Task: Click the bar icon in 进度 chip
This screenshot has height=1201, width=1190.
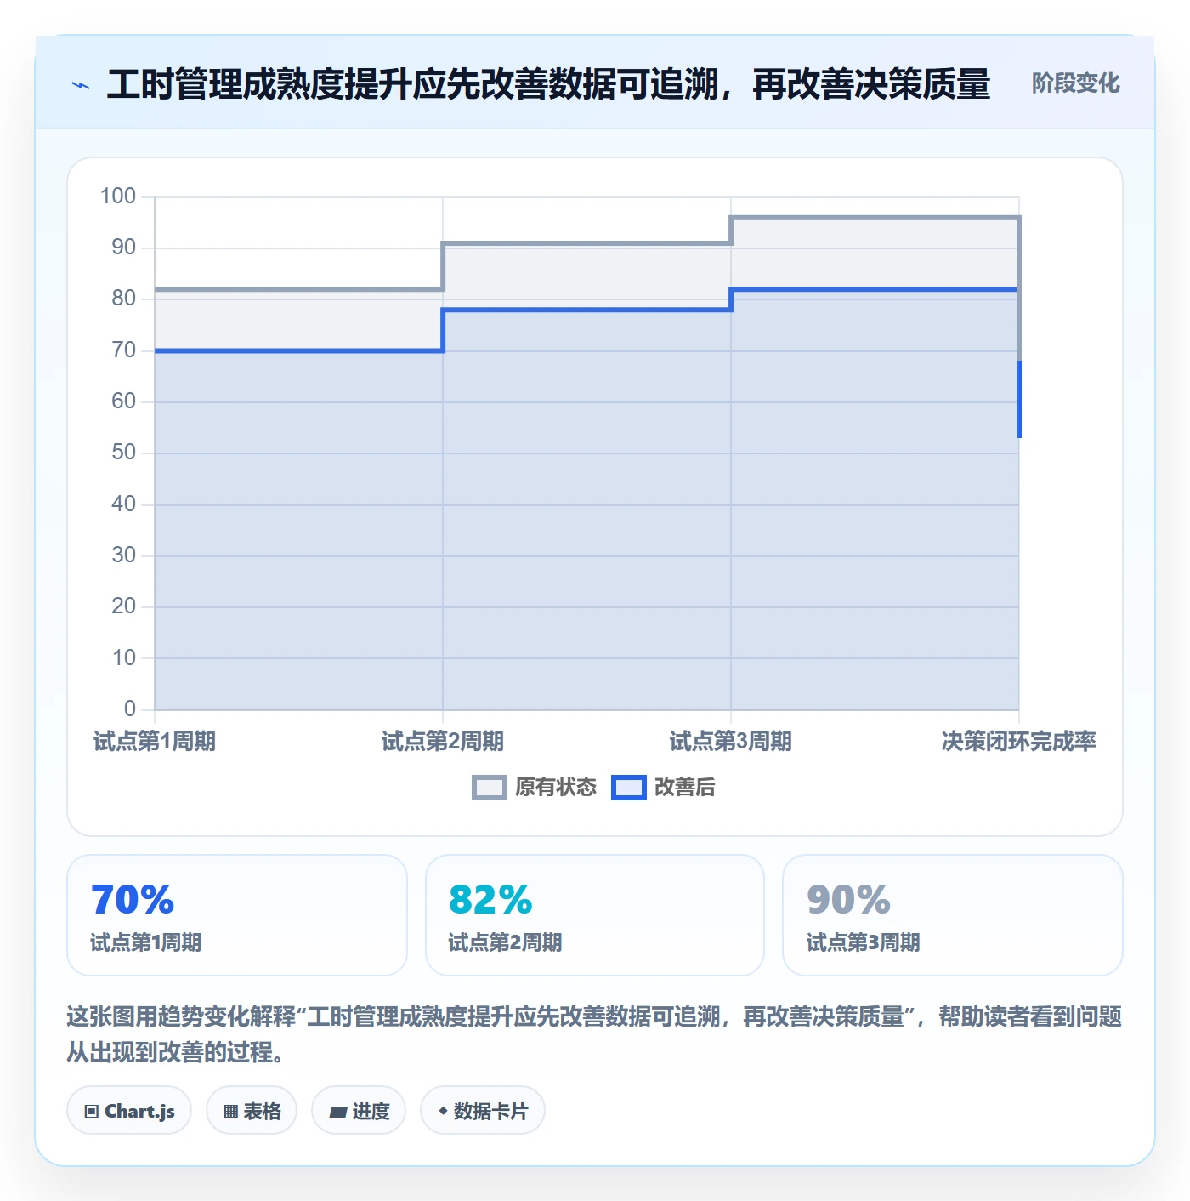Action: tap(337, 1112)
